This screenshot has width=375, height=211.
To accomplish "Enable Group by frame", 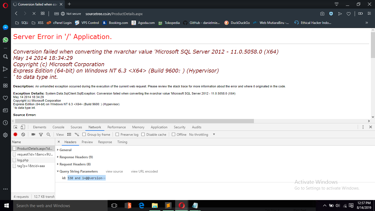I will 85,135.
